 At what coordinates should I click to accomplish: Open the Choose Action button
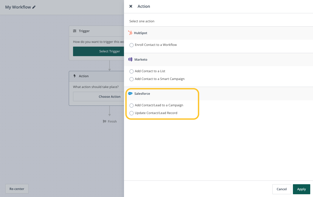pos(98,96)
